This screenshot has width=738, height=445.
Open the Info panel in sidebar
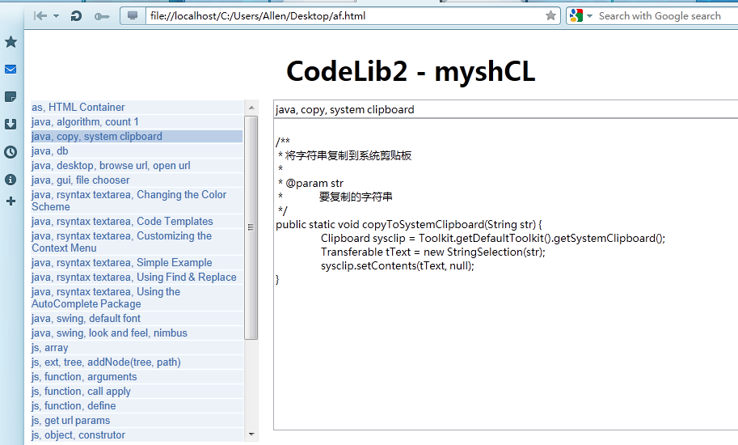(11, 180)
